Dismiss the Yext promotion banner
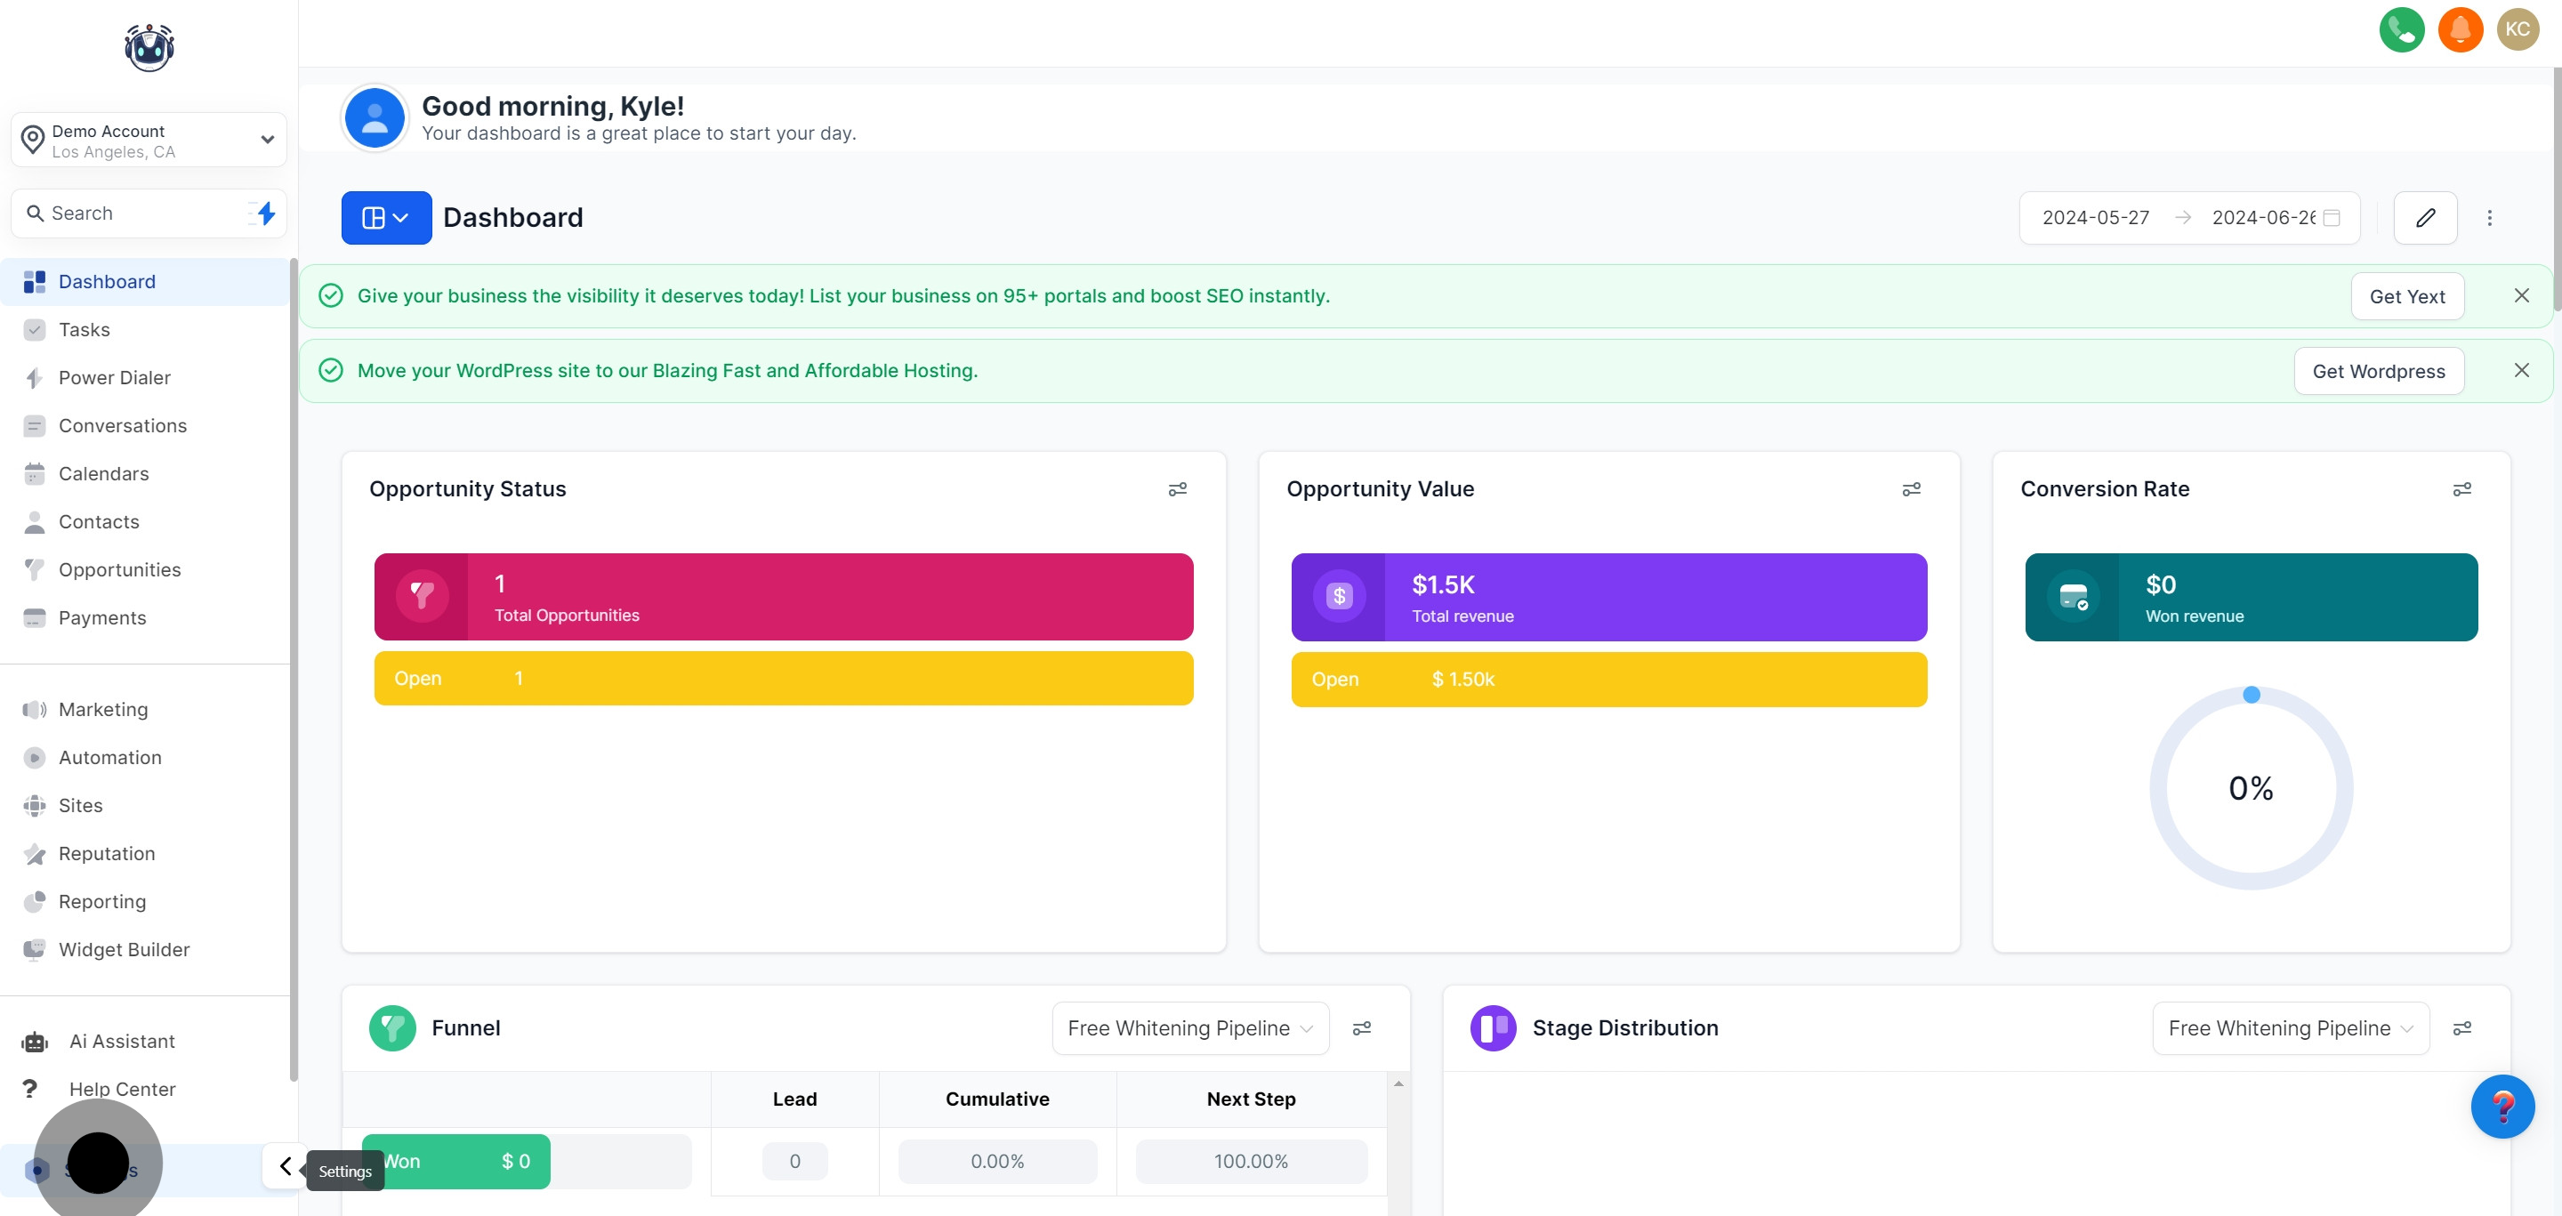The height and width of the screenshot is (1216, 2562). [2521, 295]
